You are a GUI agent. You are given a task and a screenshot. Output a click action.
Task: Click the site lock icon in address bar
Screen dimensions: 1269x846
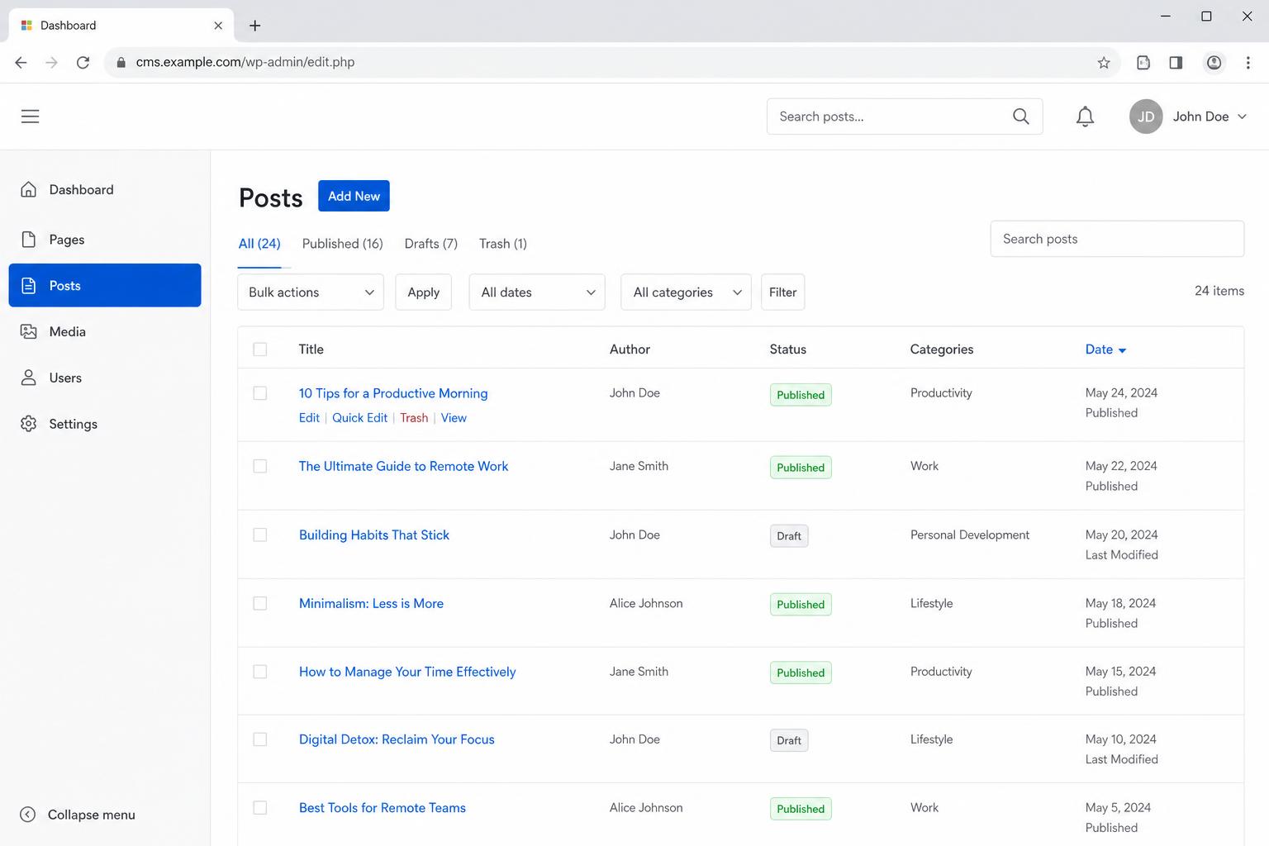[x=121, y=62]
